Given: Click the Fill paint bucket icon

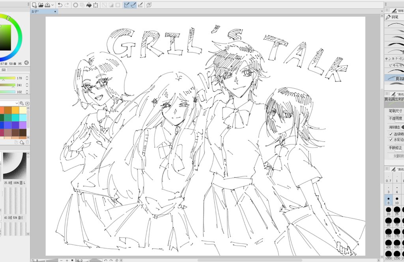Looking at the screenshot, I should click(89, 5).
